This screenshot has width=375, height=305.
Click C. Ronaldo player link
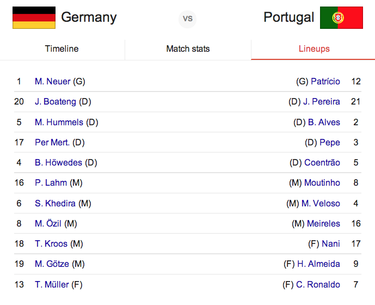click(318, 285)
